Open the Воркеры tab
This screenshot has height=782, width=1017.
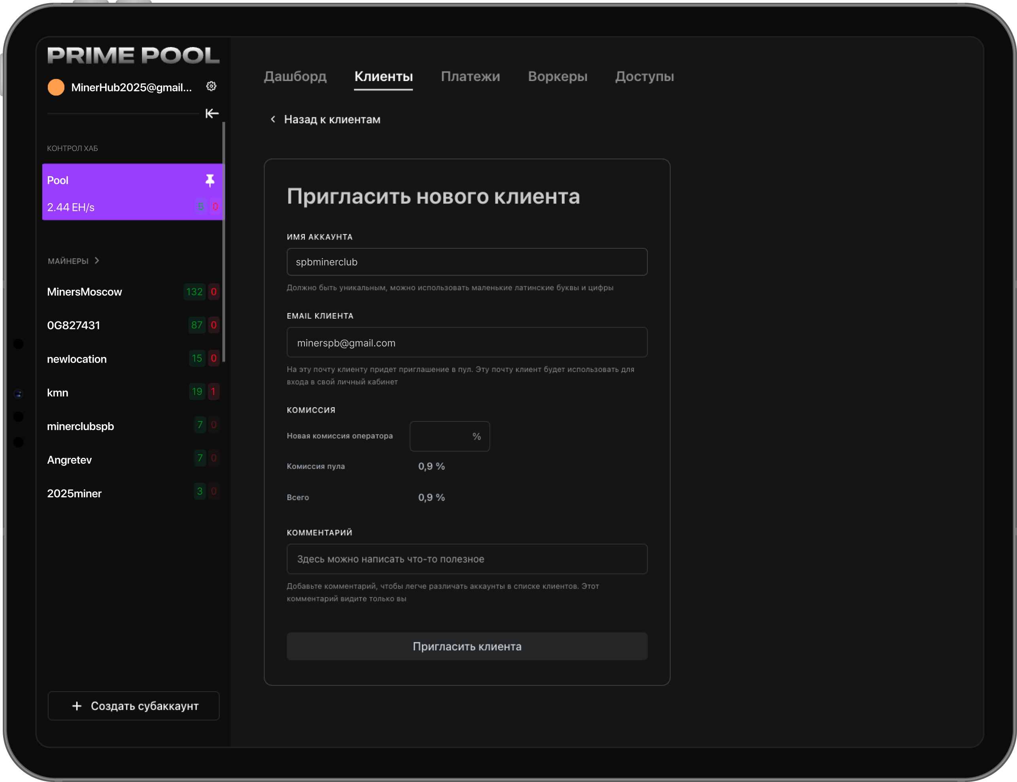click(557, 76)
